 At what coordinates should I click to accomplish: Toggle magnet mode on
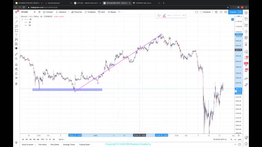(x=16, y=65)
